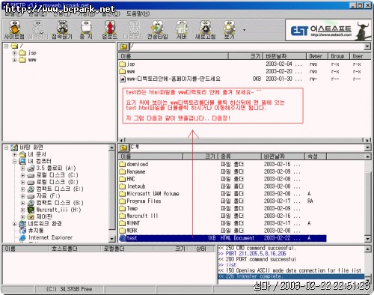Collapse the root / node in remote tree
374x295 pixels.
pos(7,46)
